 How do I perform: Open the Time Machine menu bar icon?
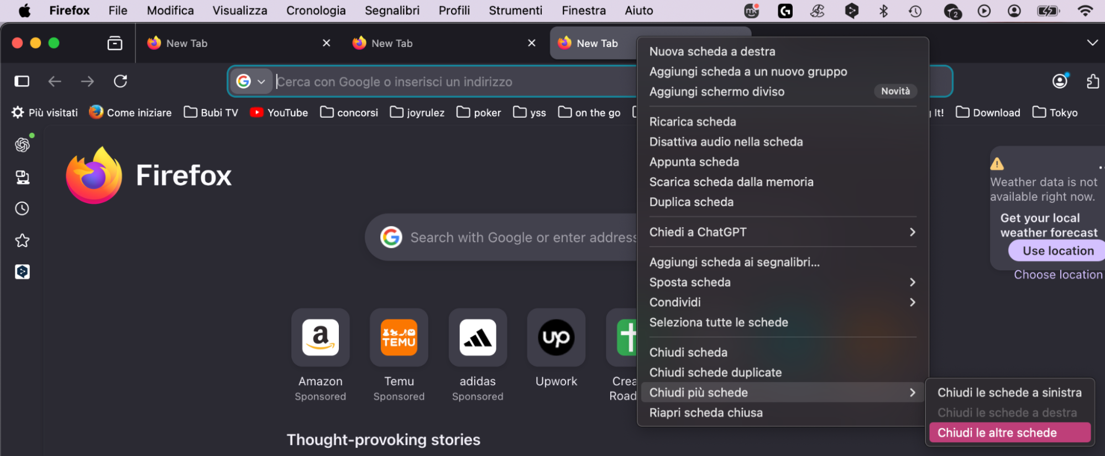(915, 11)
